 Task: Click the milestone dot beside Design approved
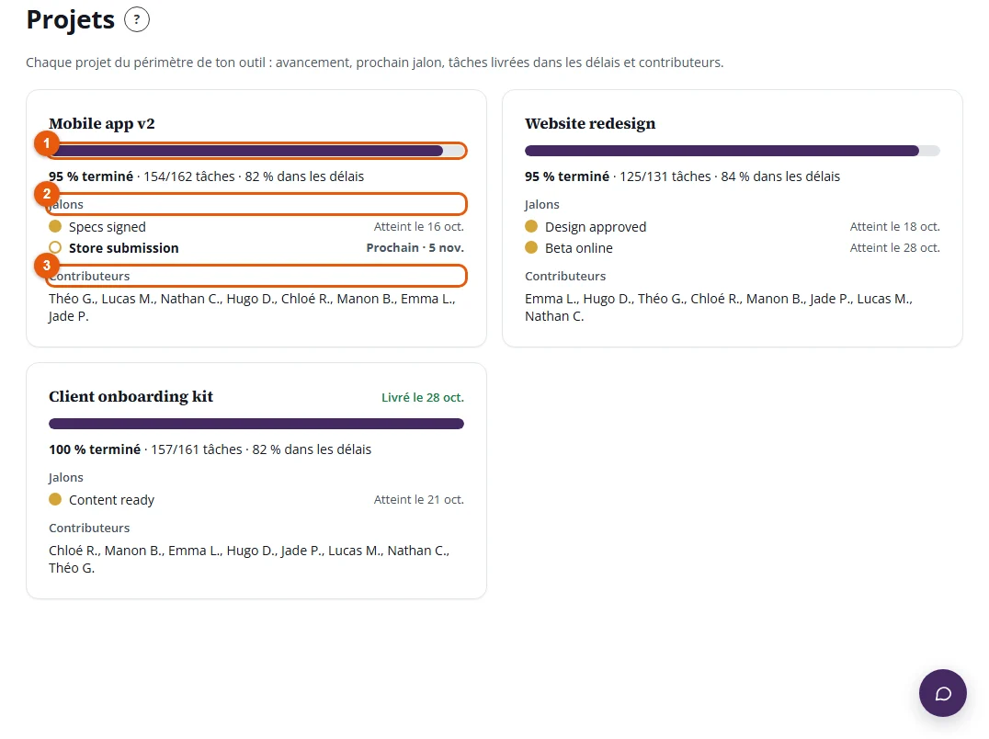tap(531, 226)
